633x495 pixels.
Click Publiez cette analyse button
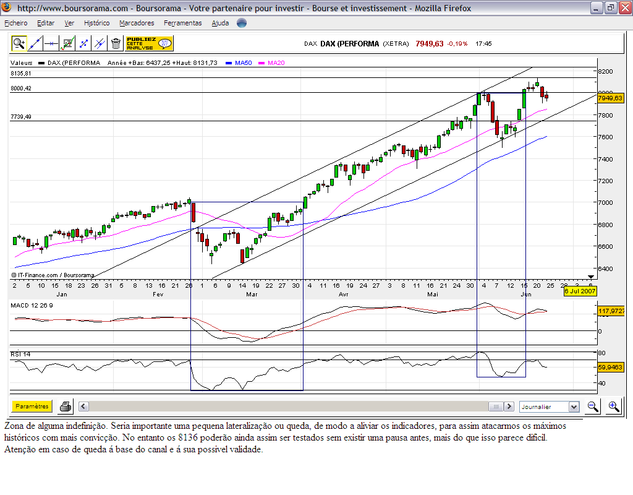coord(150,43)
